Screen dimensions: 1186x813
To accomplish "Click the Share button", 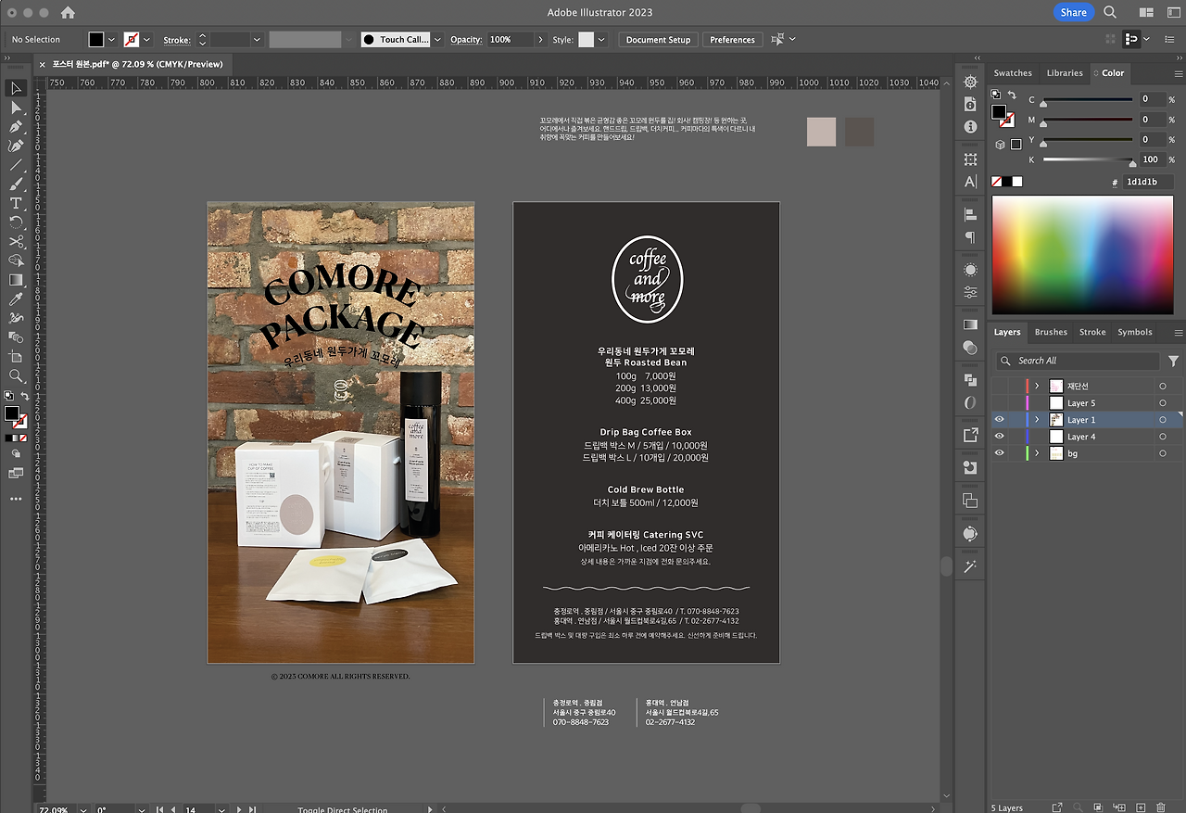I will coord(1074,13).
